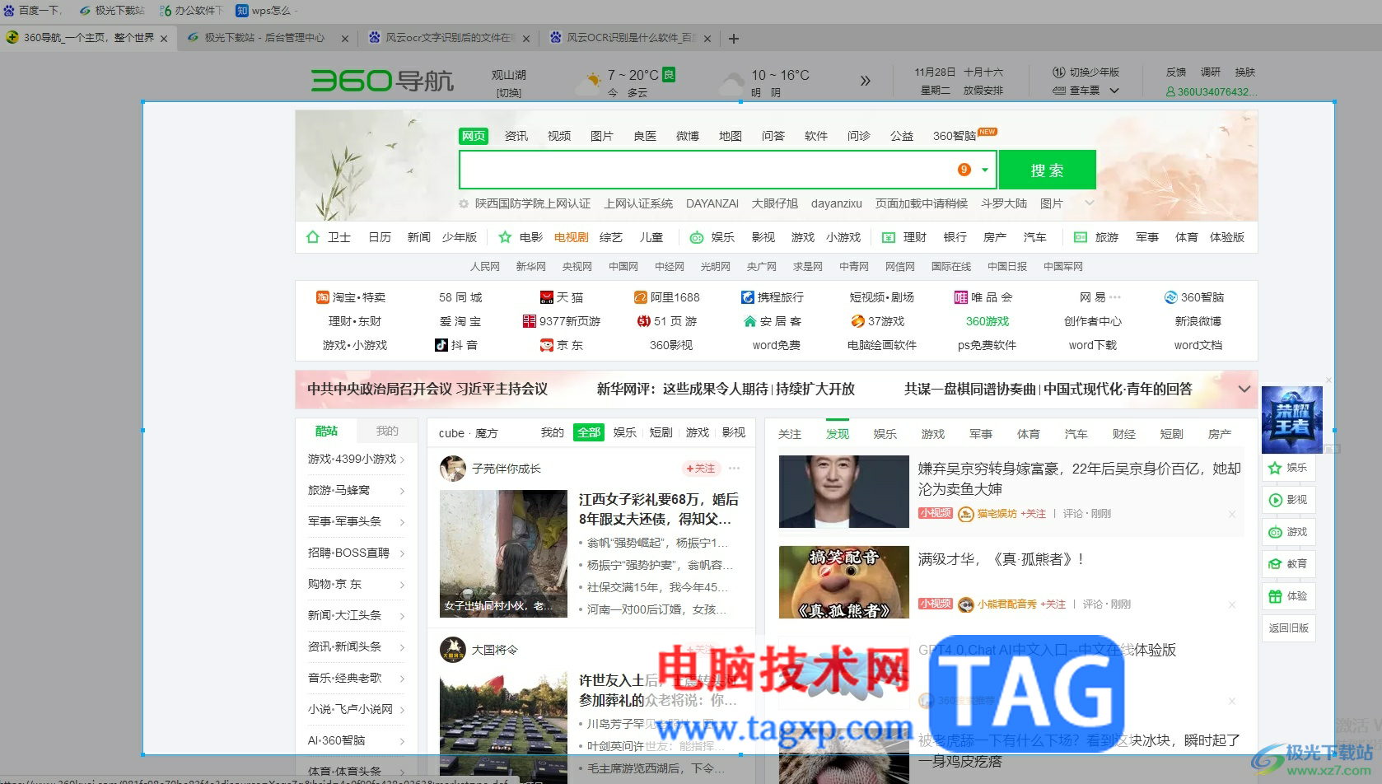1382x784 pixels.
Task: Expand 查车票 dropdown arrow
Action: (x=1114, y=91)
